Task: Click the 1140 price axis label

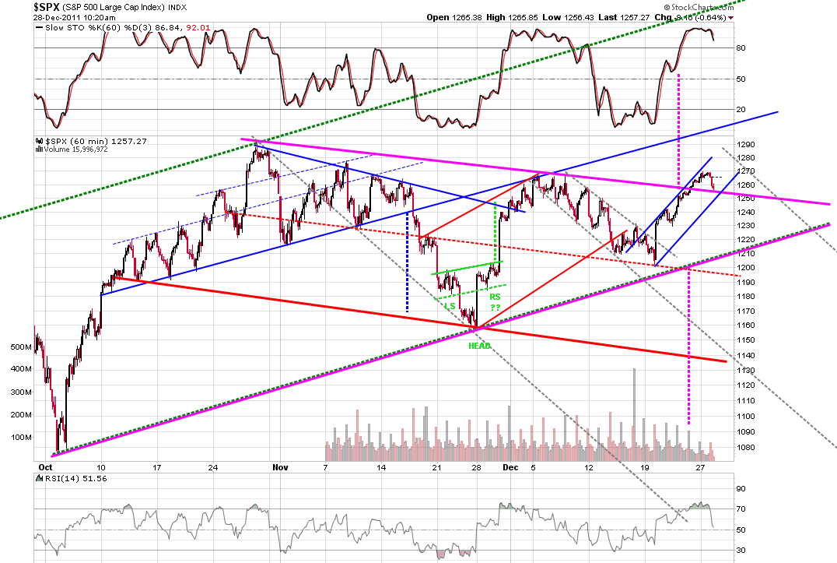Action: point(746,356)
